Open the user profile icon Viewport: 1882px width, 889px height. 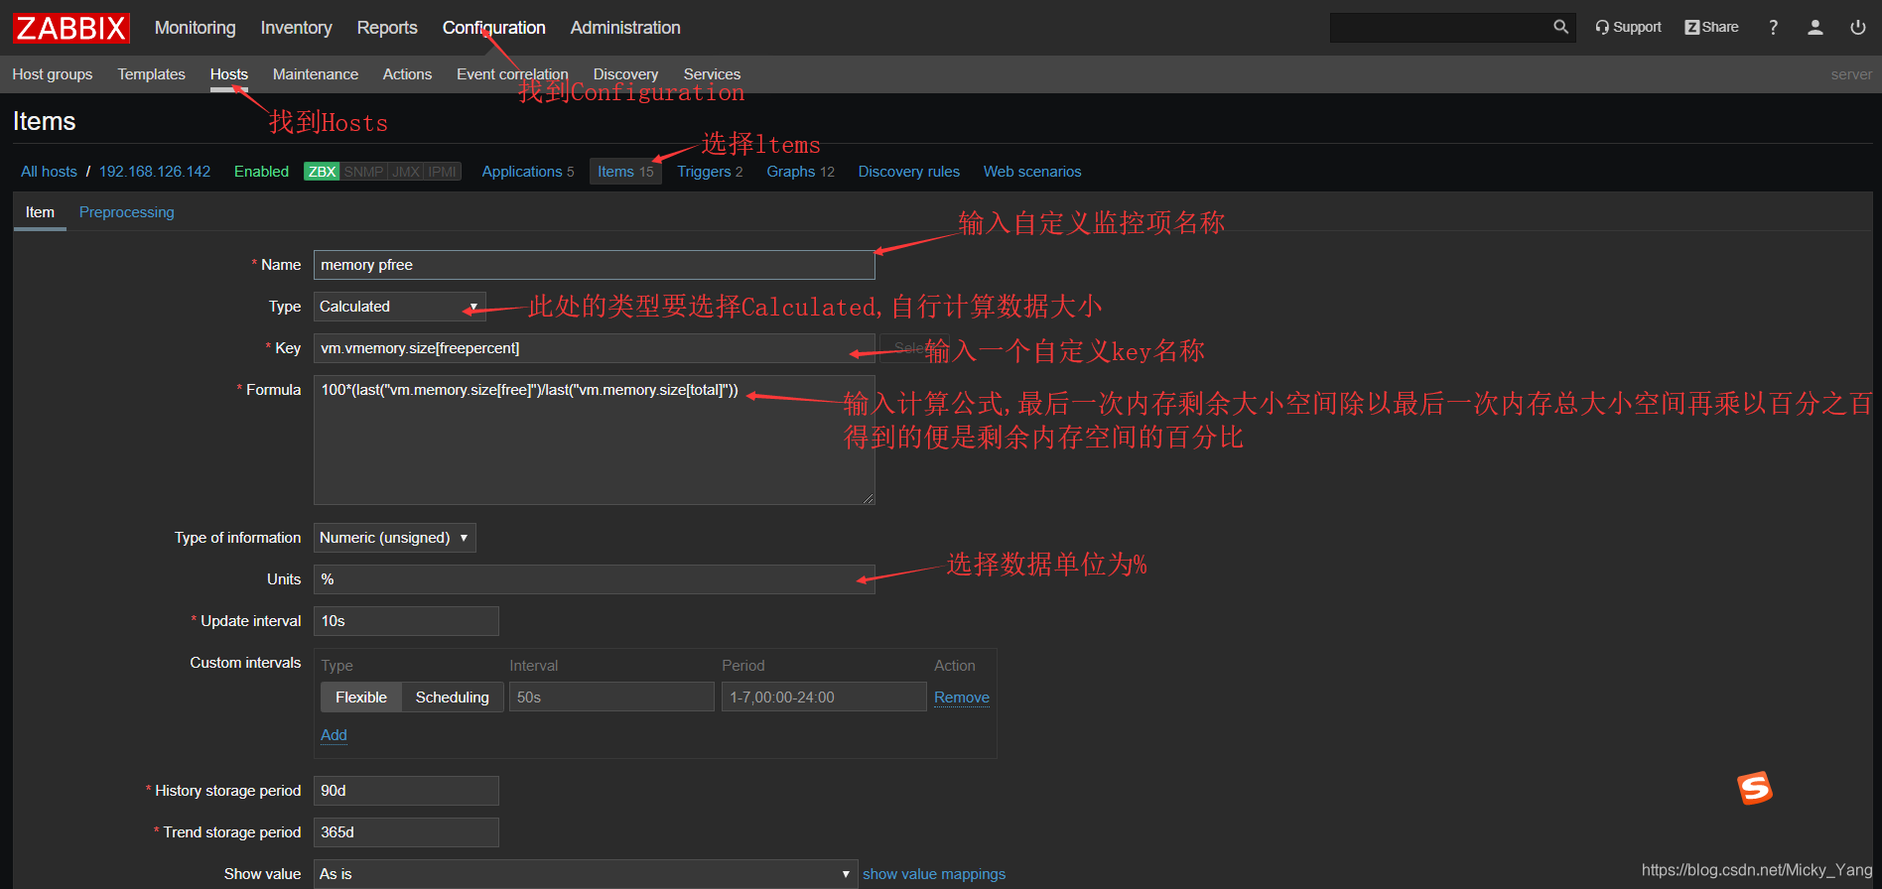(x=1815, y=28)
